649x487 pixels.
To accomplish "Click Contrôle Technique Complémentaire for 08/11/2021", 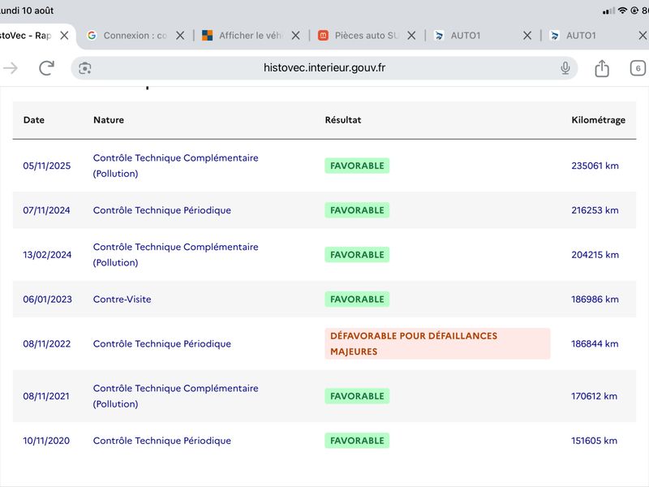I will 175,396.
